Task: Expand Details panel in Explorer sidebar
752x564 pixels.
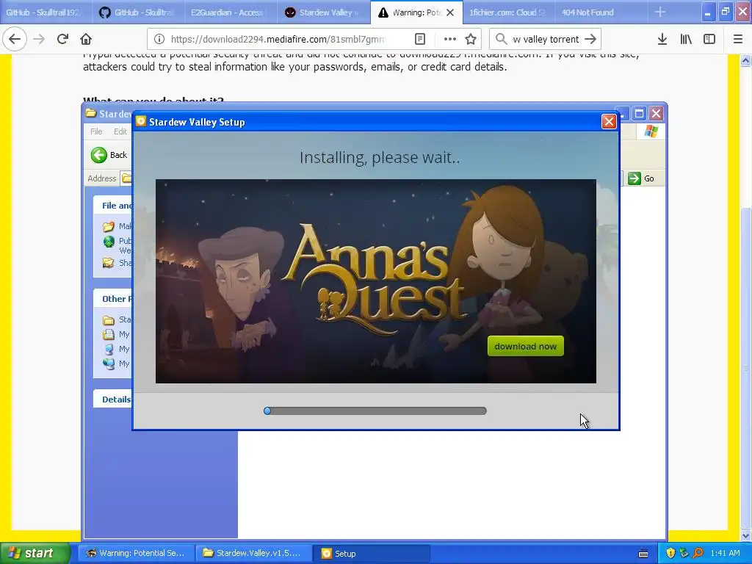Action: [116, 399]
